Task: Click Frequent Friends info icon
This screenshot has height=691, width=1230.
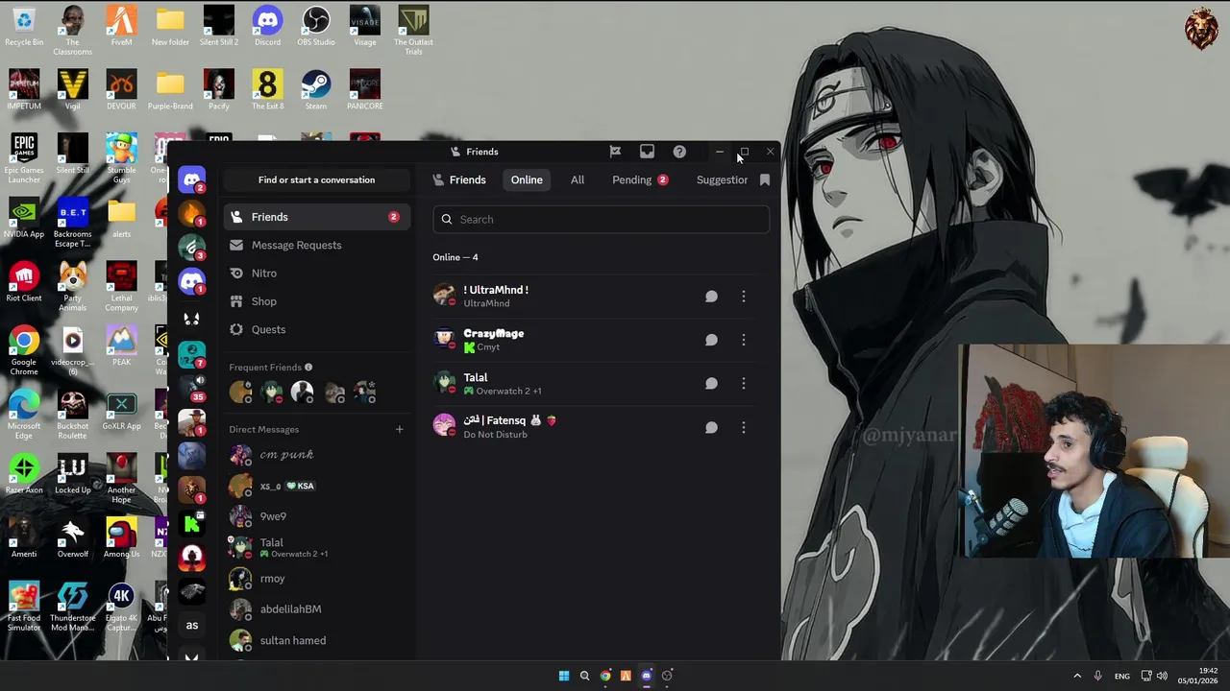Action: (308, 368)
